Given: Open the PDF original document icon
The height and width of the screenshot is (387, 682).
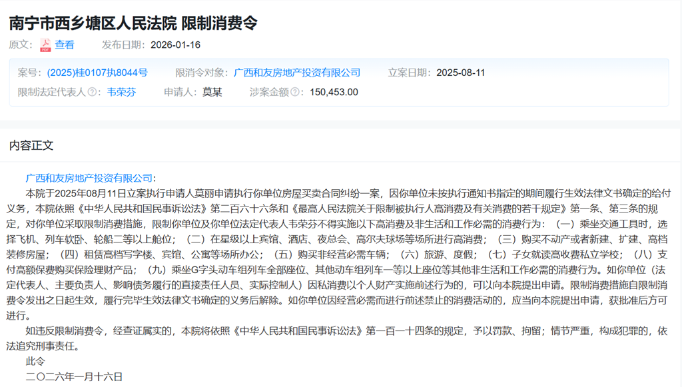Looking at the screenshot, I should coord(44,43).
